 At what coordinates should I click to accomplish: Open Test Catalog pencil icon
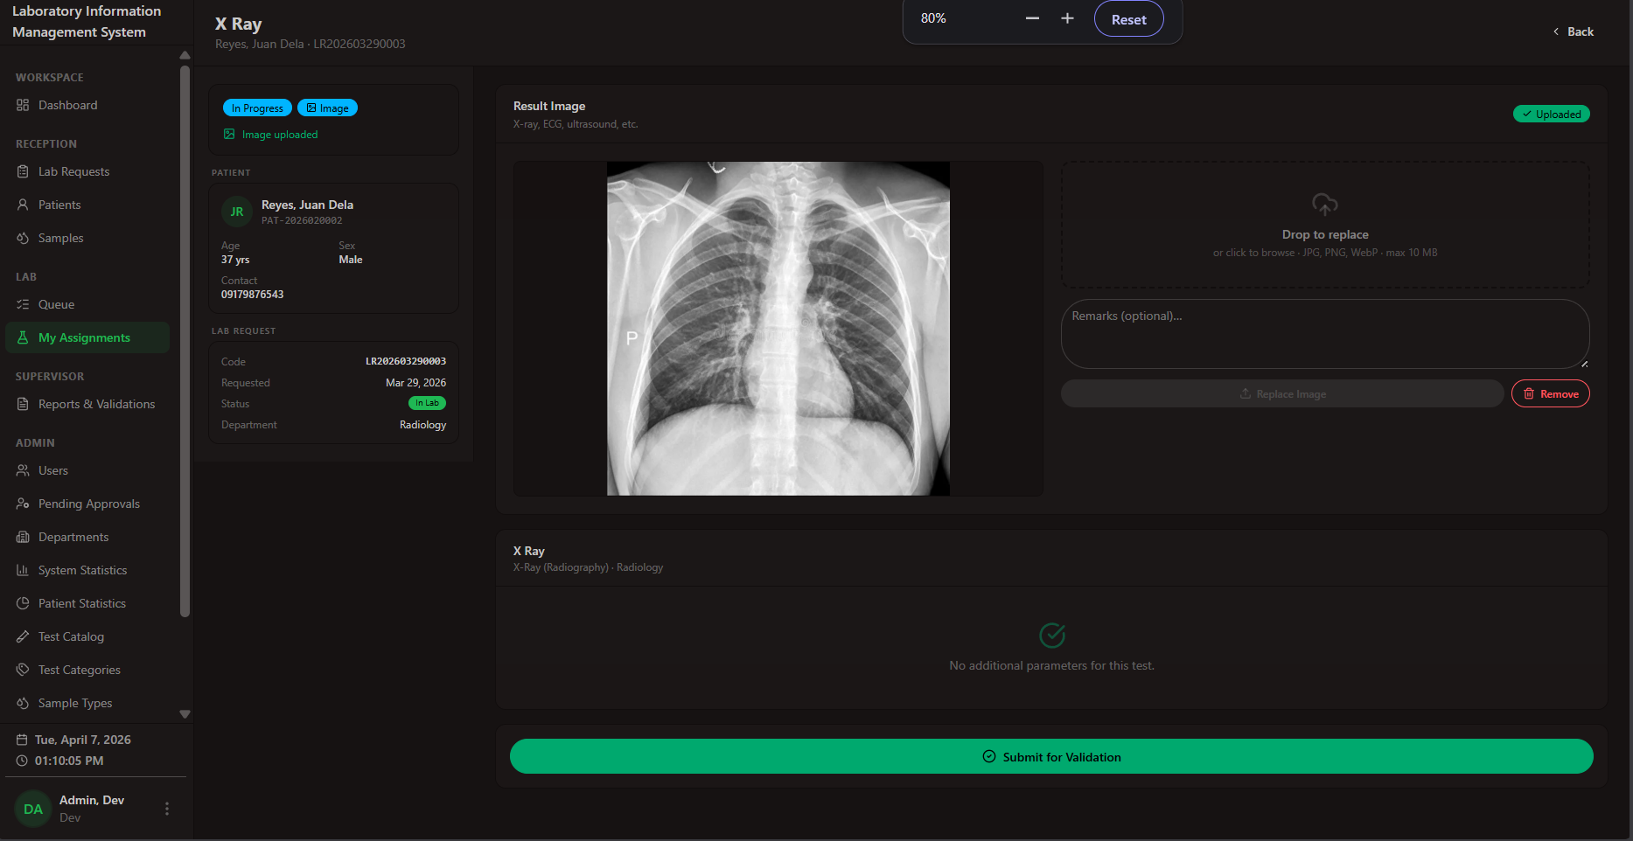click(x=23, y=636)
